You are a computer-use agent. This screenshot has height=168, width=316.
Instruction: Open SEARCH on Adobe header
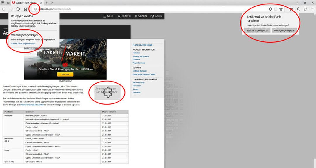(124, 16)
